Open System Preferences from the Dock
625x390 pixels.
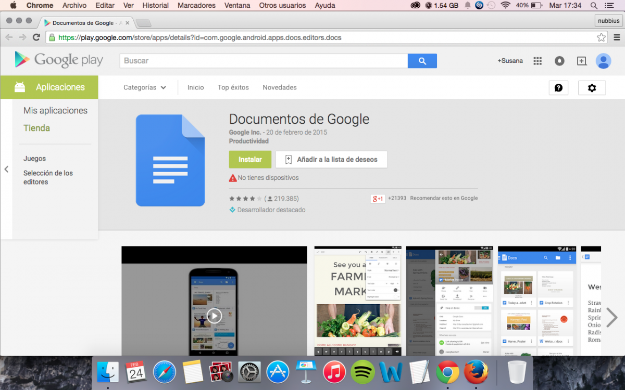[x=249, y=372]
